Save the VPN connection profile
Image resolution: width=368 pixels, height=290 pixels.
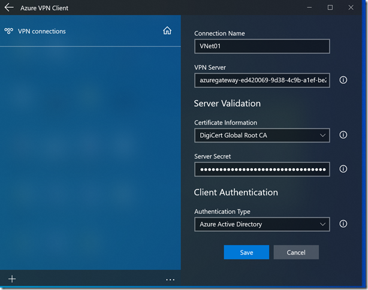246,252
